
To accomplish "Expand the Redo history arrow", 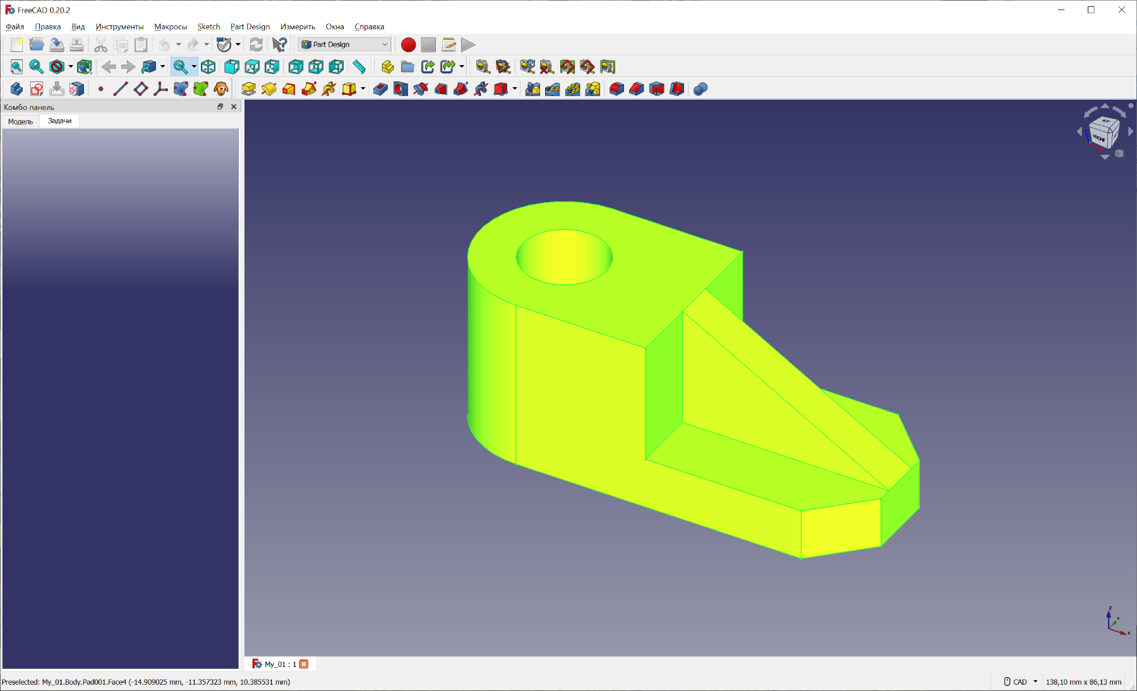I will point(207,44).
